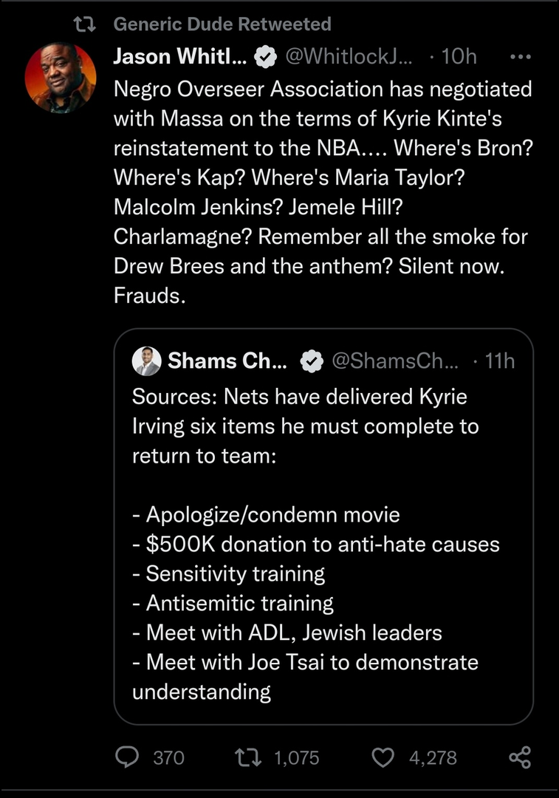This screenshot has width=559, height=798.
Task: Click the 1,075 retweet count
Action: 296,757
